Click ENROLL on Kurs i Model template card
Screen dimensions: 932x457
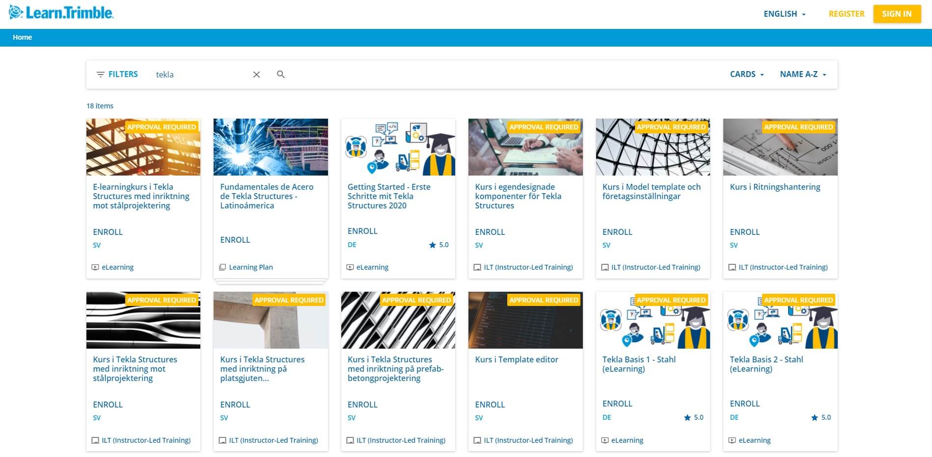click(x=617, y=232)
